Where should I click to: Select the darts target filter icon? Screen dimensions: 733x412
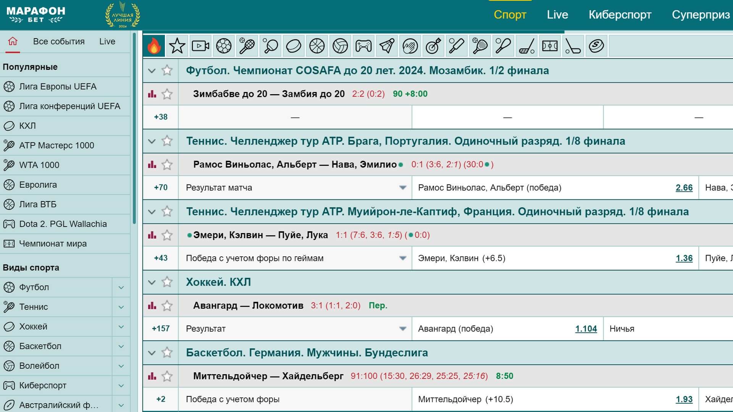(x=433, y=46)
